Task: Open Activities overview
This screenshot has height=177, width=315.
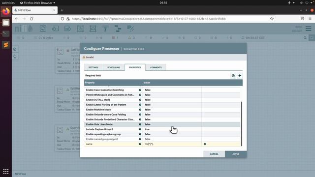Action: pyautogui.click(x=8, y=3)
